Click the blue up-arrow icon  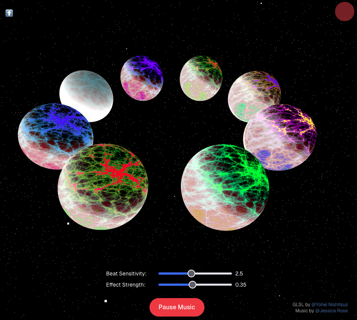coord(9,13)
